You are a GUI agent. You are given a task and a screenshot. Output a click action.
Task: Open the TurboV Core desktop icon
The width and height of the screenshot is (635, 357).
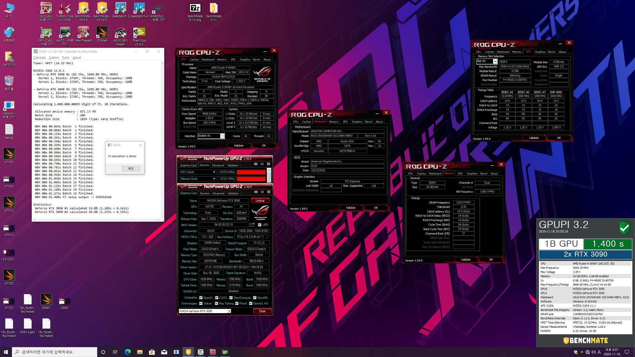tap(65, 12)
